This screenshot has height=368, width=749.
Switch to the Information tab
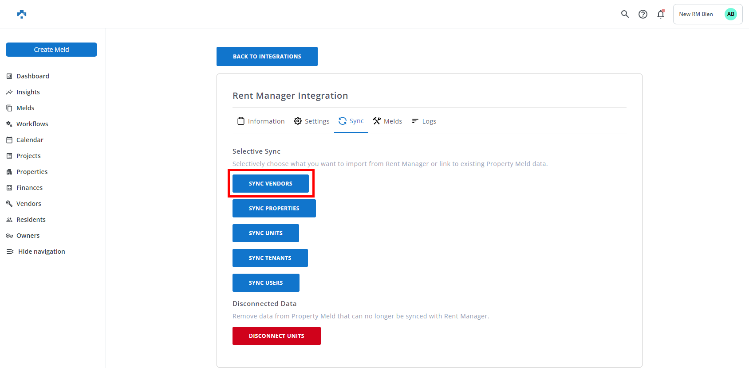261,121
